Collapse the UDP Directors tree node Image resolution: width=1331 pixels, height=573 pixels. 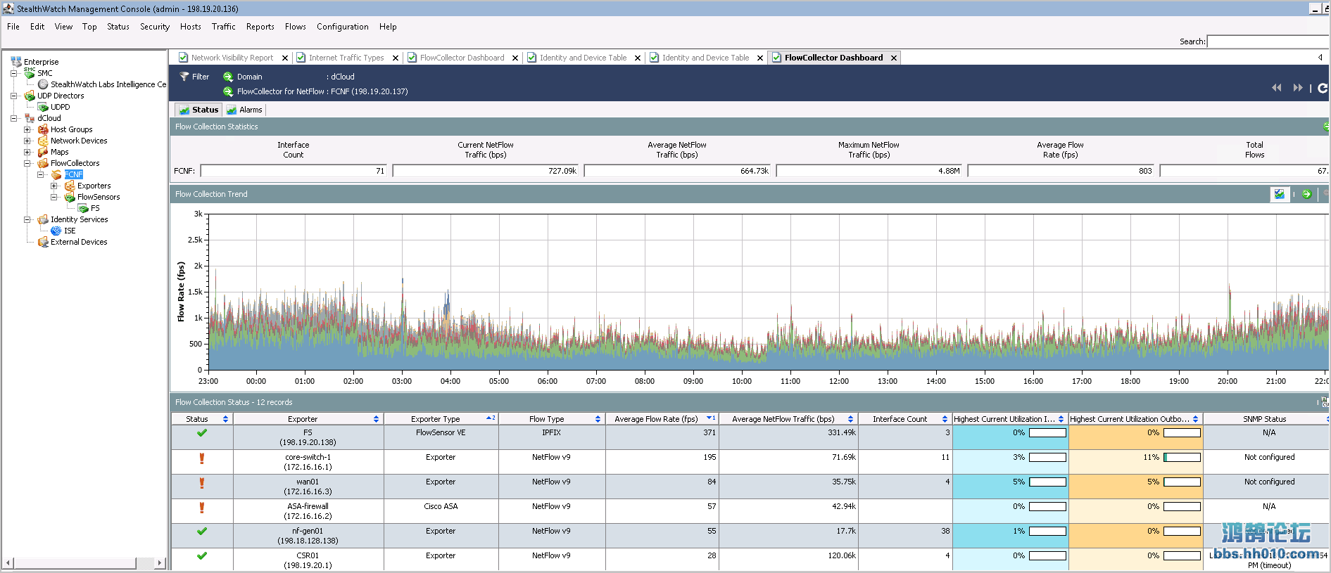13,96
